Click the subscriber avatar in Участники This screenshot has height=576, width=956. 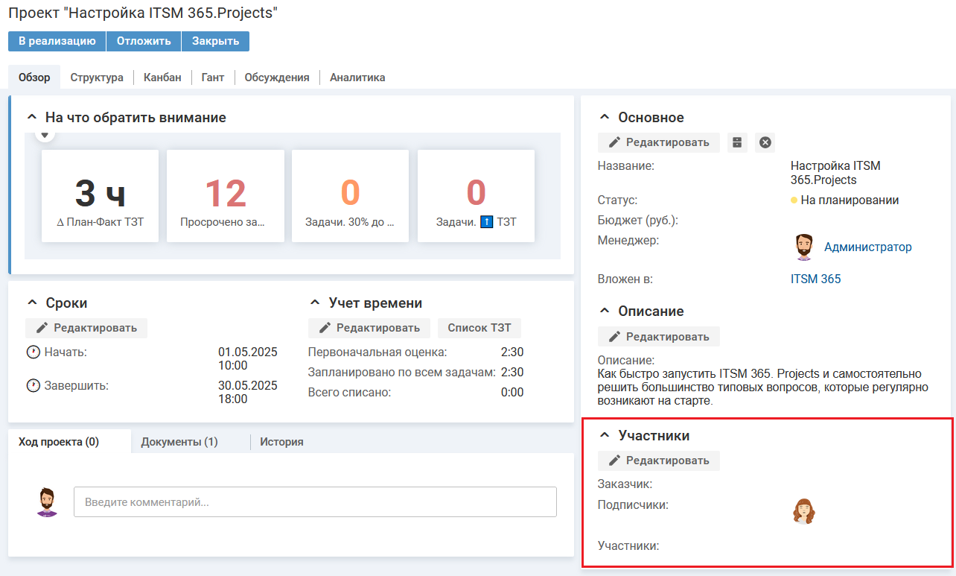(x=803, y=512)
